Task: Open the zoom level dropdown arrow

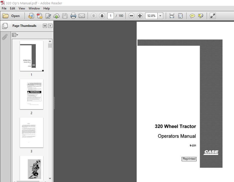Action: point(160,16)
